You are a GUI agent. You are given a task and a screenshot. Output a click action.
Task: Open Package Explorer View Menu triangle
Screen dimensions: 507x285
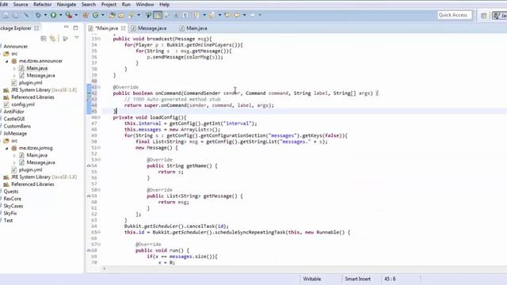tap(77, 38)
